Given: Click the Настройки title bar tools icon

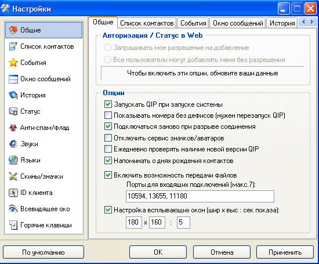Looking at the screenshot, I should (x=5, y=9).
